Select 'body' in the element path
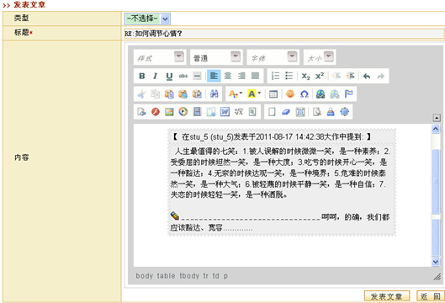 point(144,276)
